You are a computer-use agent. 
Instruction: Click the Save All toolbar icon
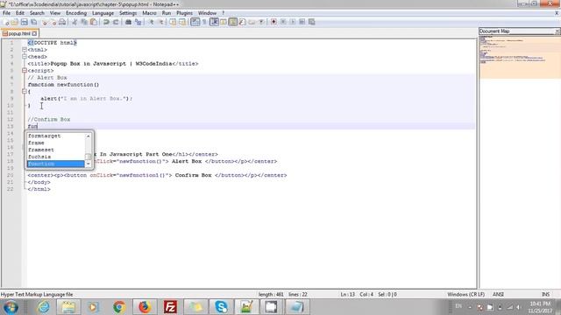tap(34, 22)
